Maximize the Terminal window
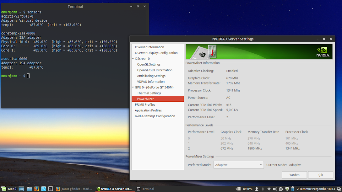Image resolution: width=342 pixels, height=192 pixels. (138, 6)
